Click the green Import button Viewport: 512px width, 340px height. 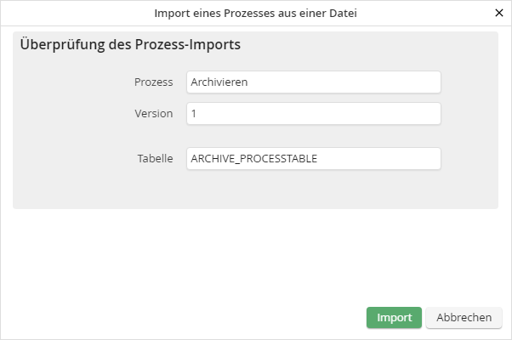[x=394, y=318]
